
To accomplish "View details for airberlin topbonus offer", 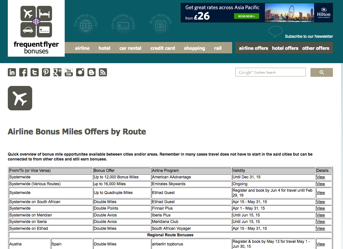I will 321,244.
